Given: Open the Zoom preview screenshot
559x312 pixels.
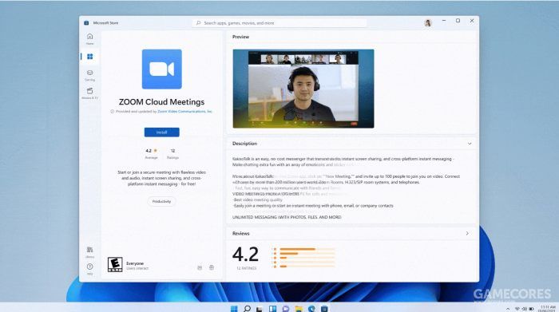Looking at the screenshot, I should tap(303, 89).
